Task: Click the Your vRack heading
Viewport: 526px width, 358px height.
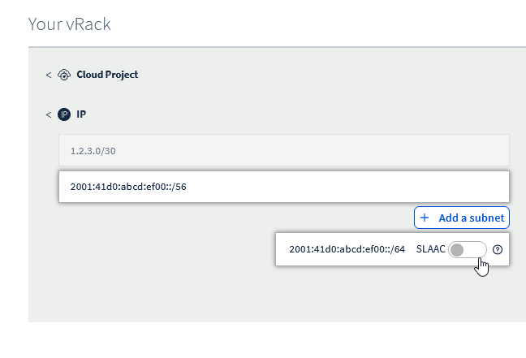Action: click(69, 24)
